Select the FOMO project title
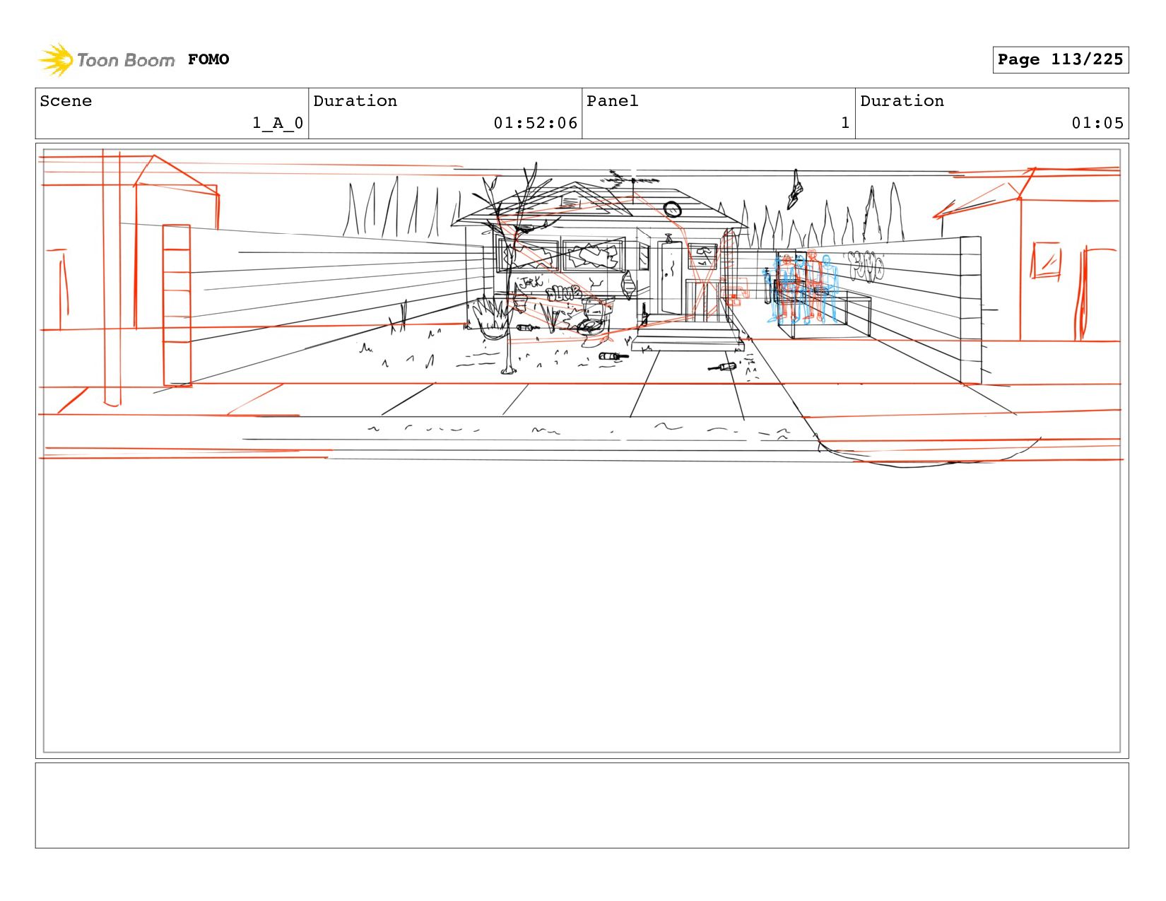This screenshot has height=901, width=1166. 208,59
